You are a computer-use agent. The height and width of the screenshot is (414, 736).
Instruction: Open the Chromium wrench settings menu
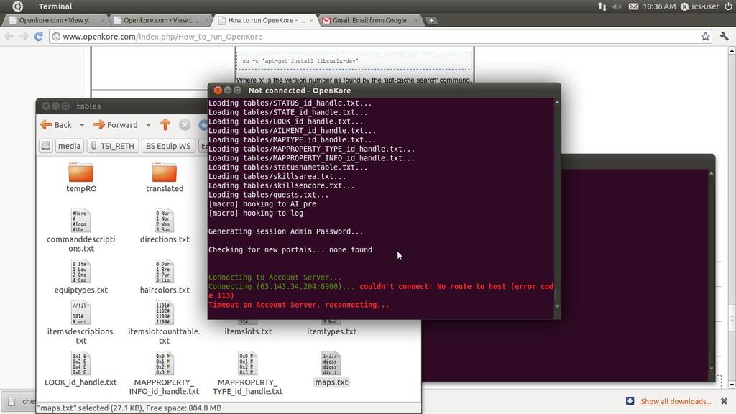[x=724, y=34]
